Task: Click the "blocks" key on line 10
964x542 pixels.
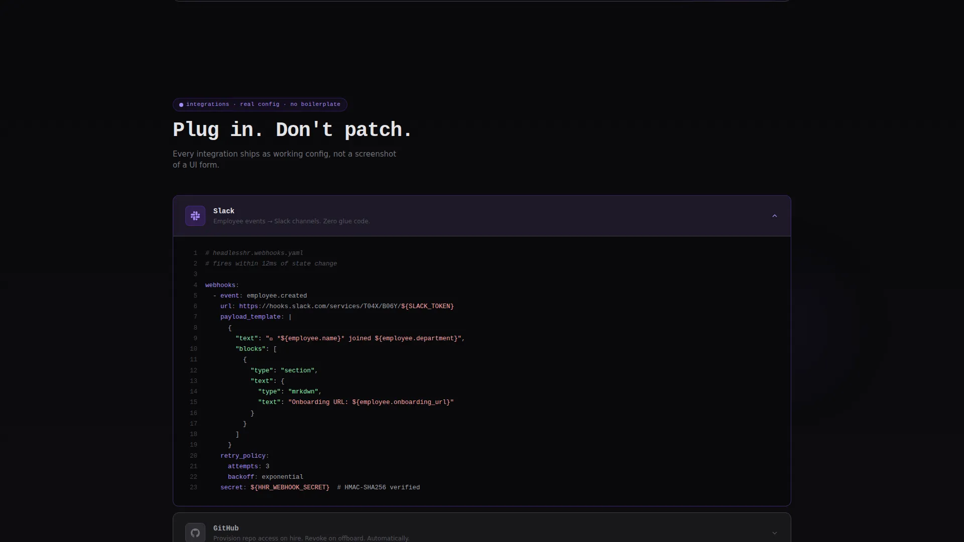Action: click(x=250, y=349)
